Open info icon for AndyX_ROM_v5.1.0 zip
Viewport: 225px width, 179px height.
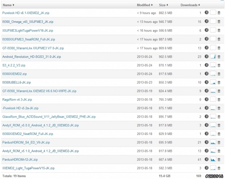coord(206,150)
